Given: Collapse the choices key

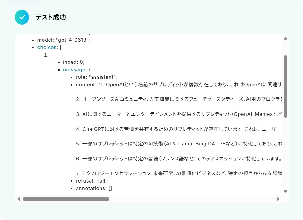Looking at the screenshot, I should click(47, 48).
